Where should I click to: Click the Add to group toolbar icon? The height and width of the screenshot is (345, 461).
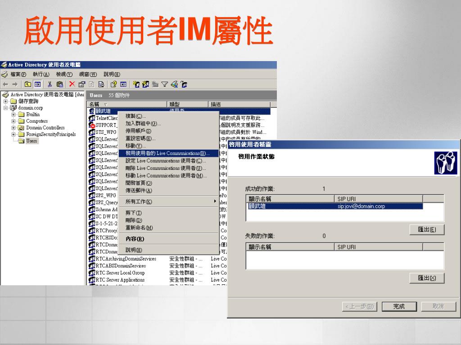[x=184, y=84]
